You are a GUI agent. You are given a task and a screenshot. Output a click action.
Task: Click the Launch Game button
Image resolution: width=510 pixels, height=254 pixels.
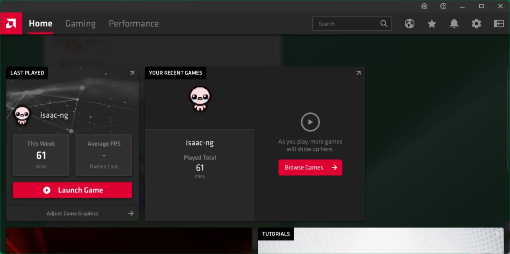(x=73, y=190)
